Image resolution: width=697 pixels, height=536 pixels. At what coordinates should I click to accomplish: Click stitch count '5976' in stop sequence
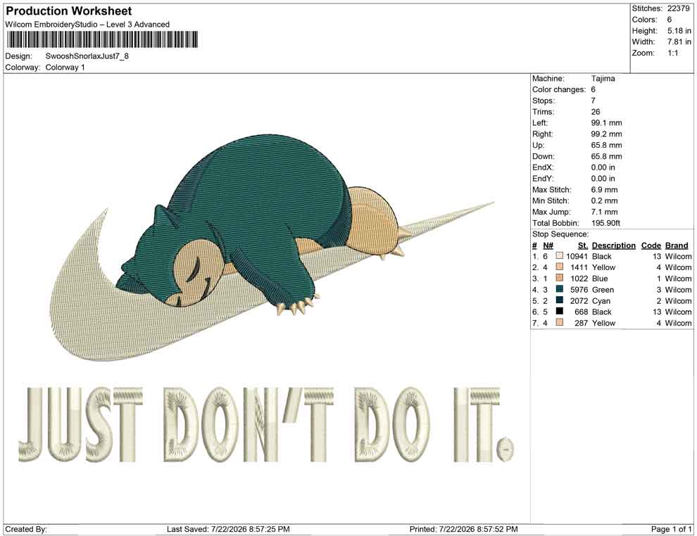pyautogui.click(x=579, y=290)
